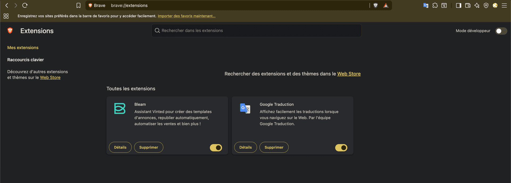Screen dimensions: 511x183
Task: Open Google Traduction Détails button
Action: click(x=245, y=147)
